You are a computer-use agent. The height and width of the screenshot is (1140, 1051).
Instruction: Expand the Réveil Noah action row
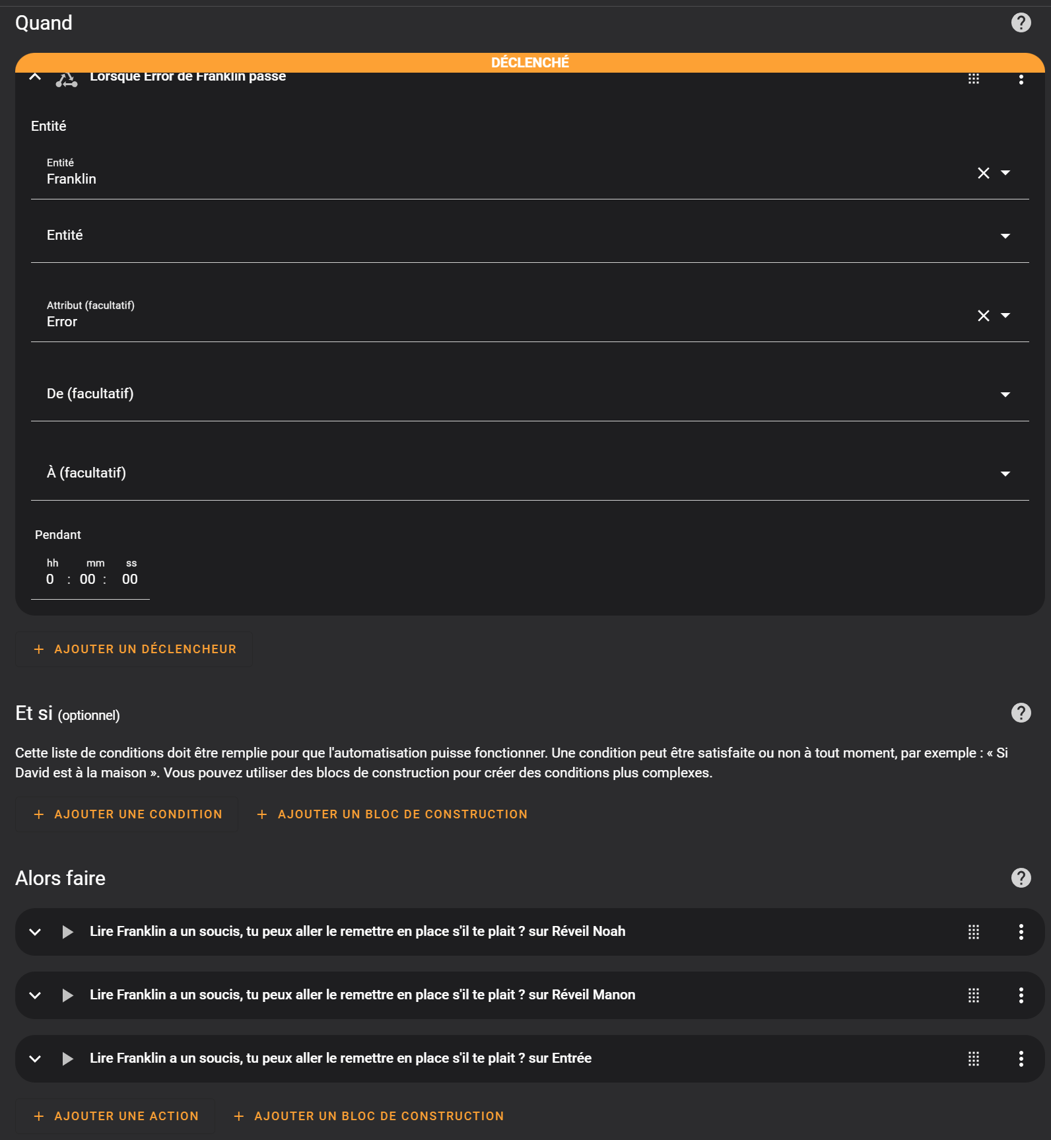[36, 932]
